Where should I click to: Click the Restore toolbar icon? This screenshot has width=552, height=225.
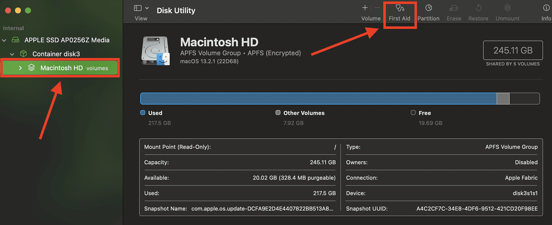478,8
